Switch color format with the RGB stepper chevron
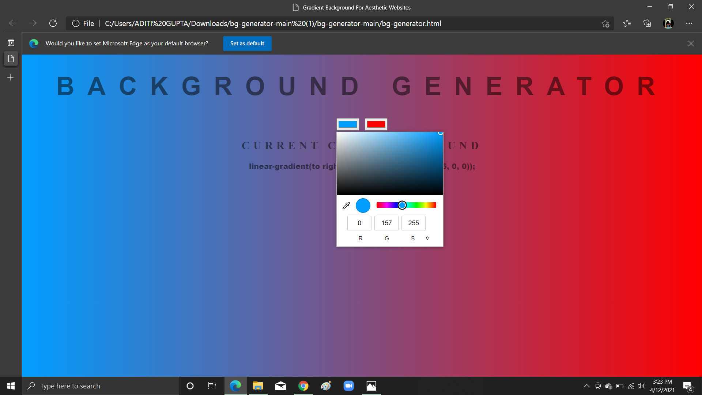Screen dimensions: 702x395 pyautogui.click(x=427, y=238)
